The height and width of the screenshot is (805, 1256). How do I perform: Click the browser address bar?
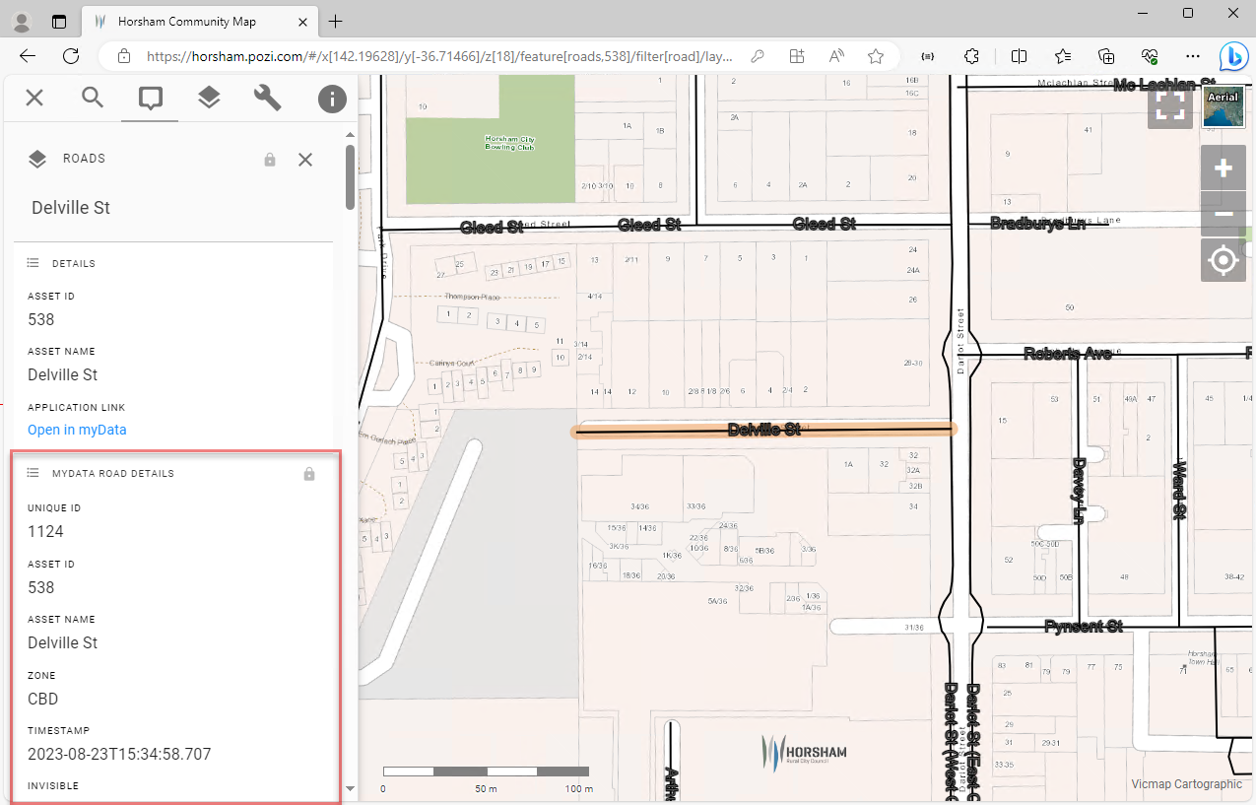pyautogui.click(x=438, y=56)
